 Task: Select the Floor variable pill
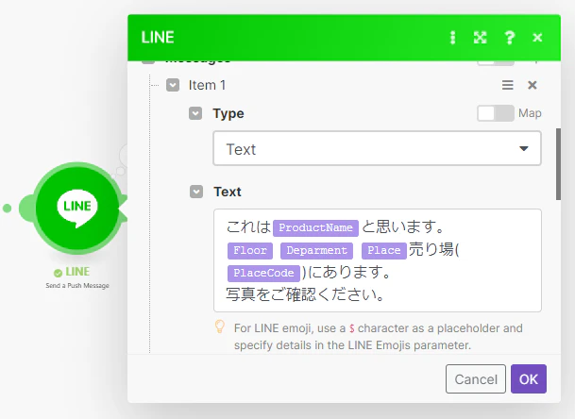tap(250, 250)
